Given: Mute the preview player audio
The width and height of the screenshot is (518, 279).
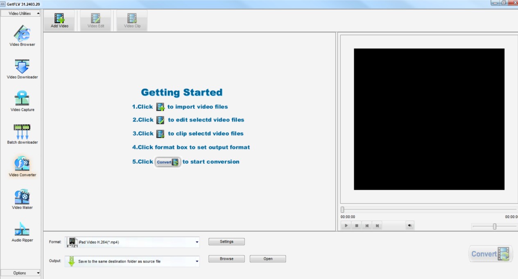Looking at the screenshot, I should tap(409, 225).
